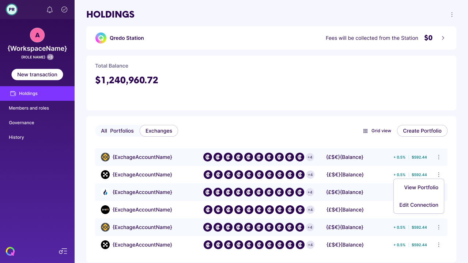Open kebab menu for first exchange account row
The image size is (468, 263).
[439, 157]
